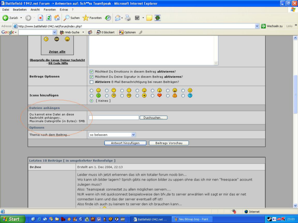Viewport: 298px width, 223px height.
Task: Click the printer icon in the toolbar
Action: (128, 18)
